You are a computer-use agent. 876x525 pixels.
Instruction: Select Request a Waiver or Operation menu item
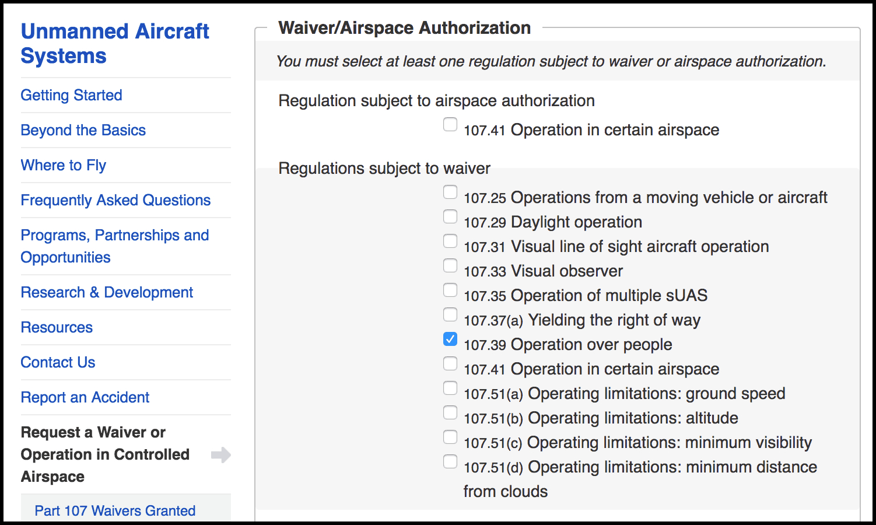[x=105, y=454]
